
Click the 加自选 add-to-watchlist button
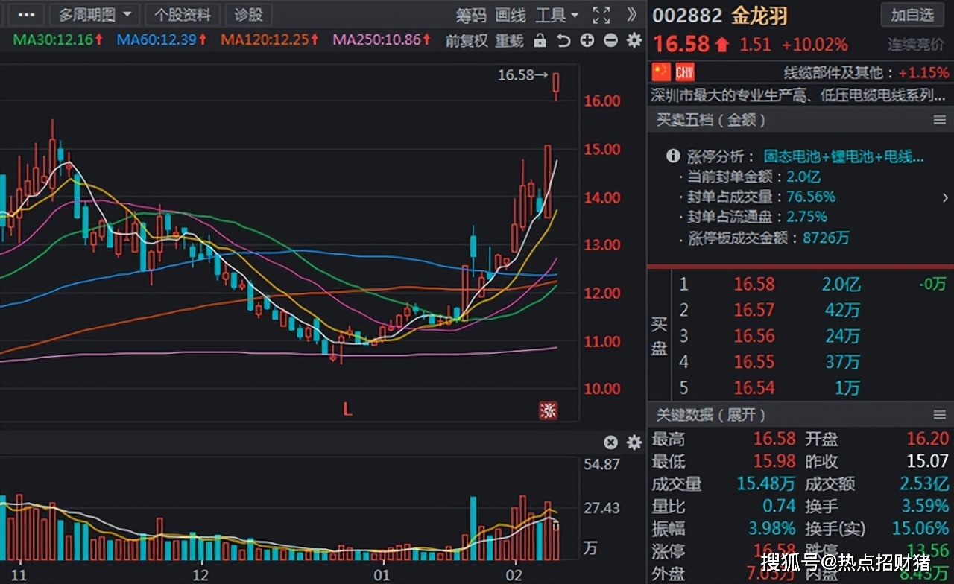click(x=912, y=14)
